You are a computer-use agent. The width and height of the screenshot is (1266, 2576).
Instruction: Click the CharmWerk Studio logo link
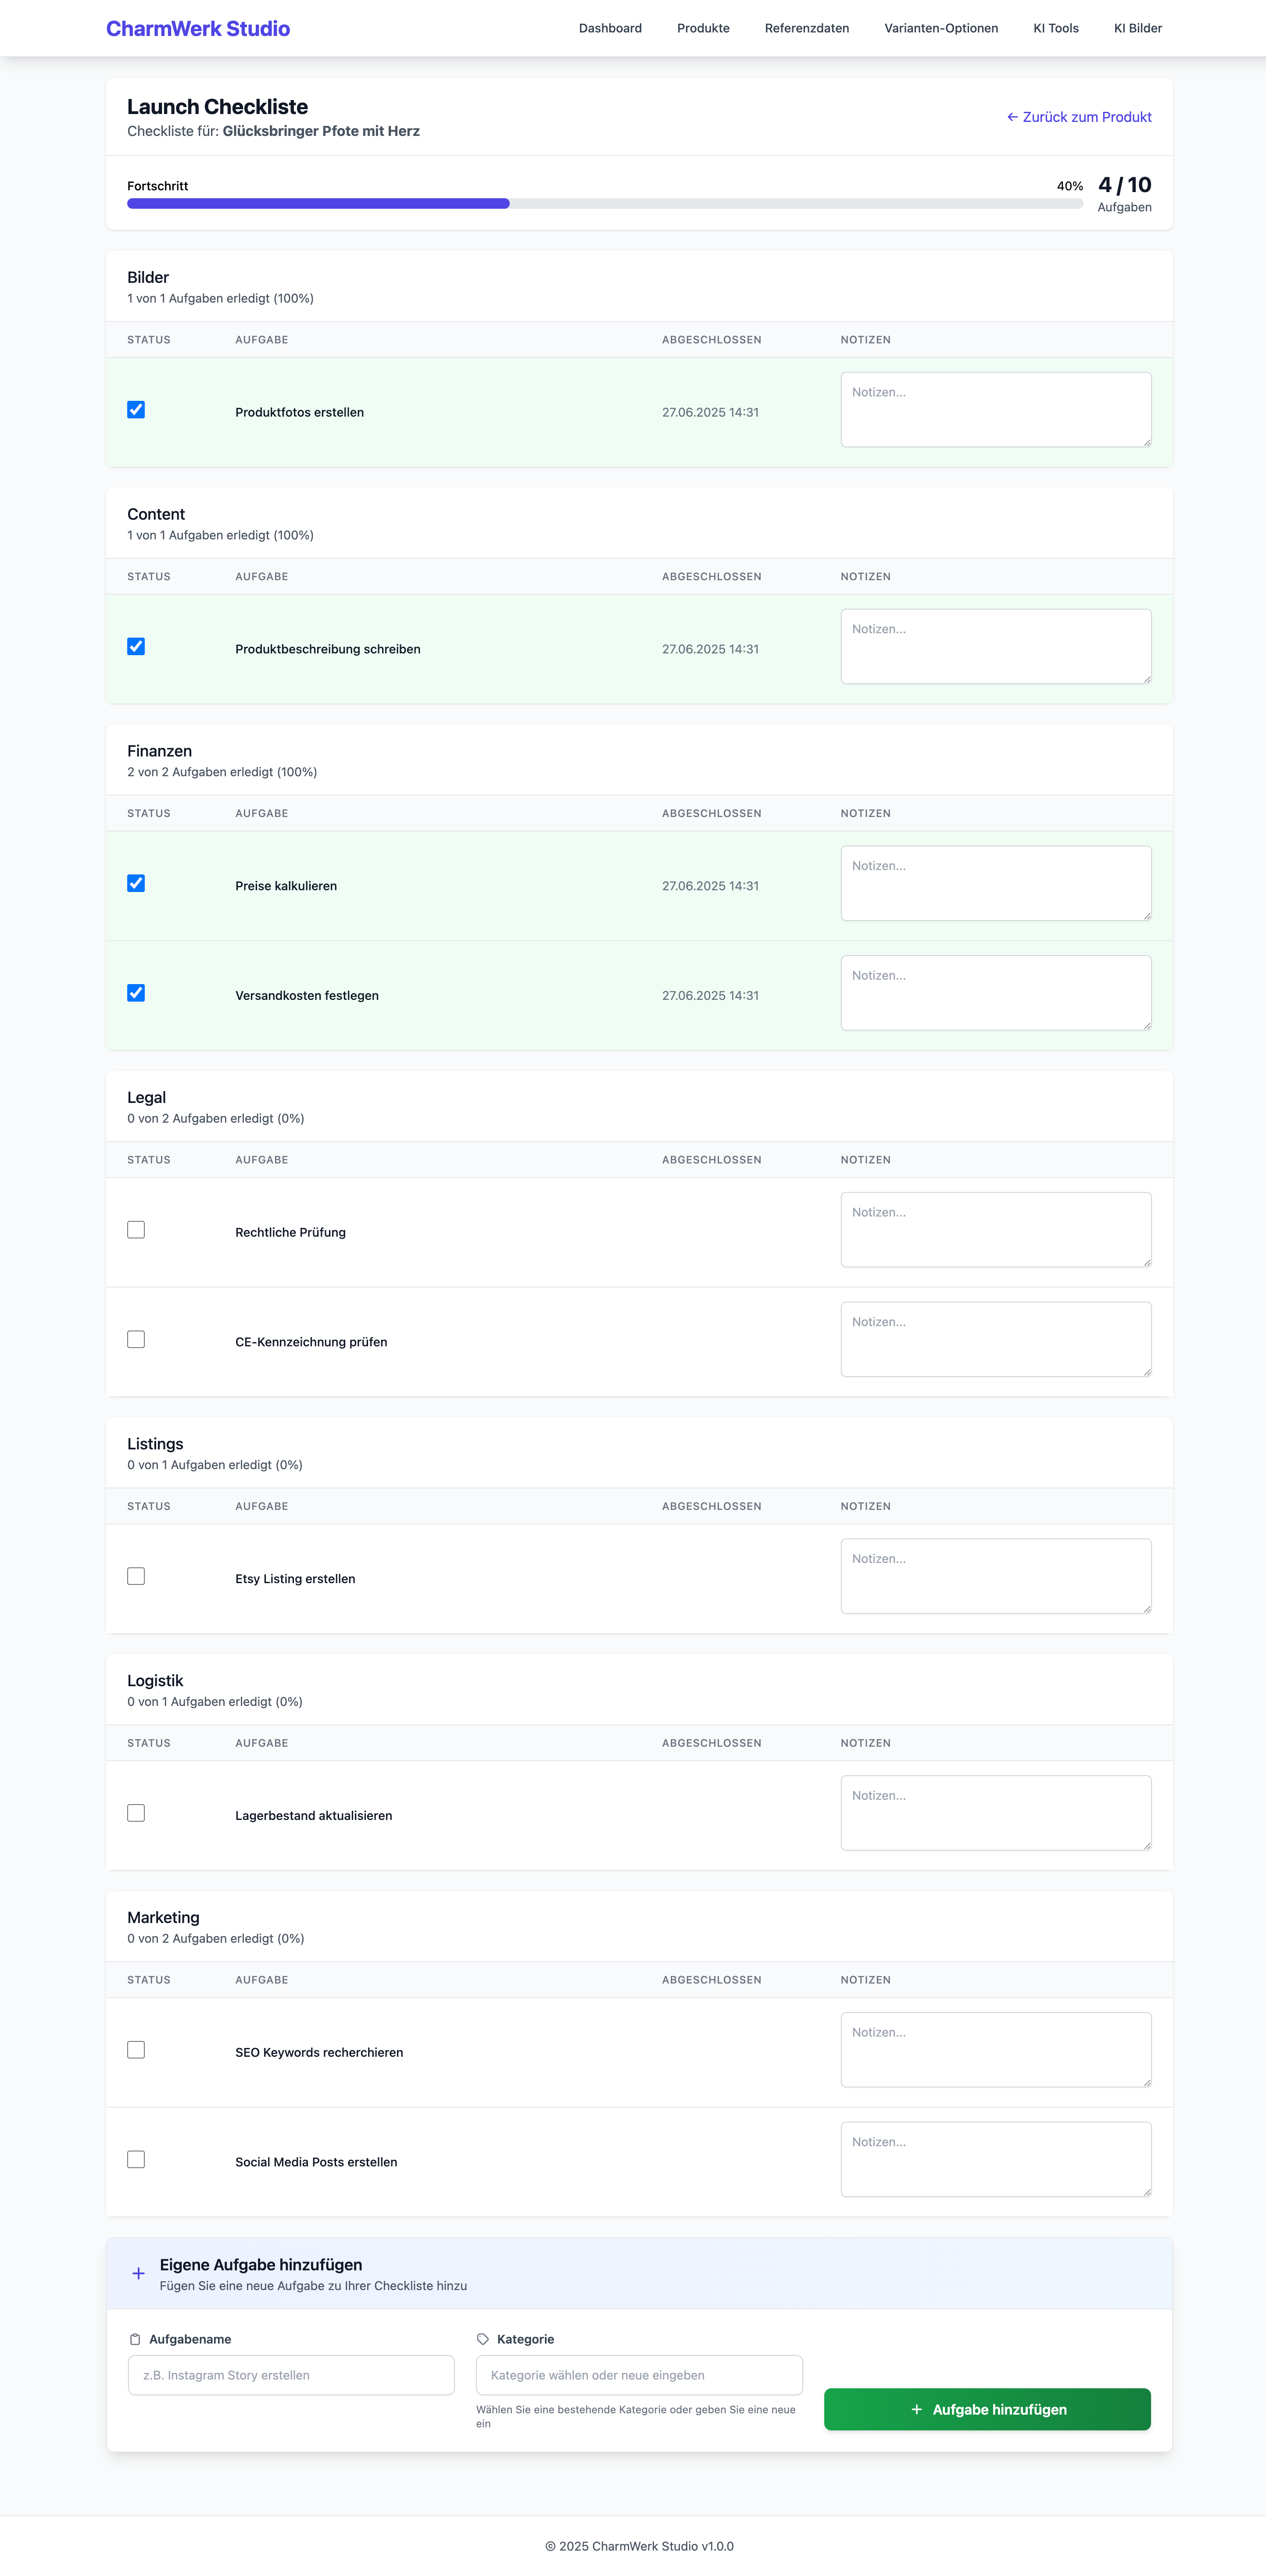[x=198, y=29]
